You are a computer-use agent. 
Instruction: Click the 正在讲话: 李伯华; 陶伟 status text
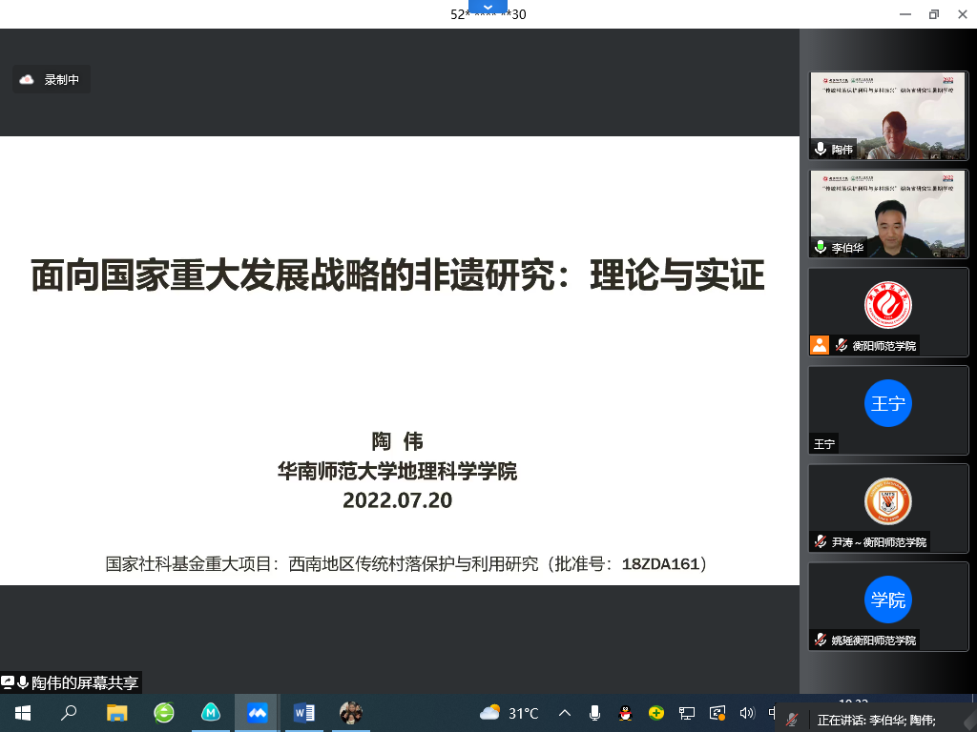[876, 721]
